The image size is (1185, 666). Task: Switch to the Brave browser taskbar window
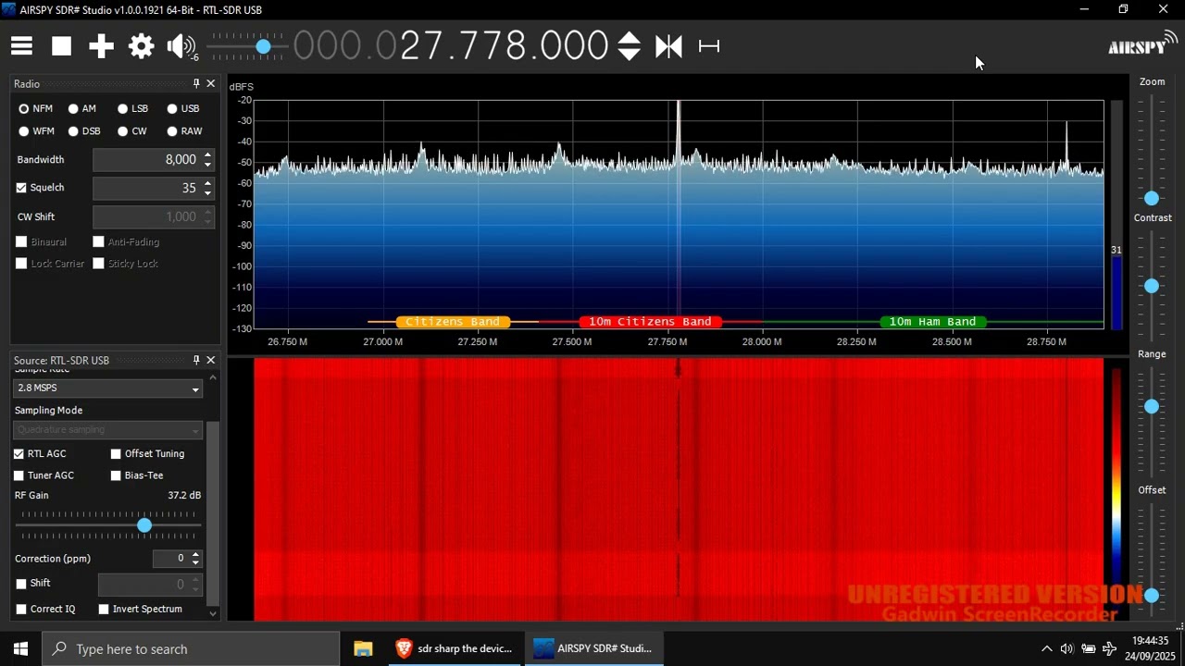coord(455,648)
